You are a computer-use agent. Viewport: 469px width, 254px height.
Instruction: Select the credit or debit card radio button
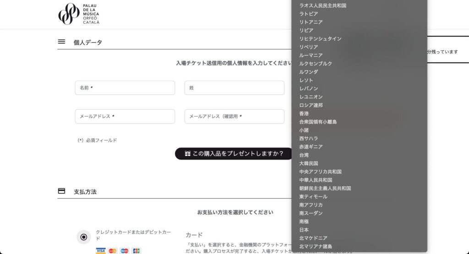tap(83, 237)
